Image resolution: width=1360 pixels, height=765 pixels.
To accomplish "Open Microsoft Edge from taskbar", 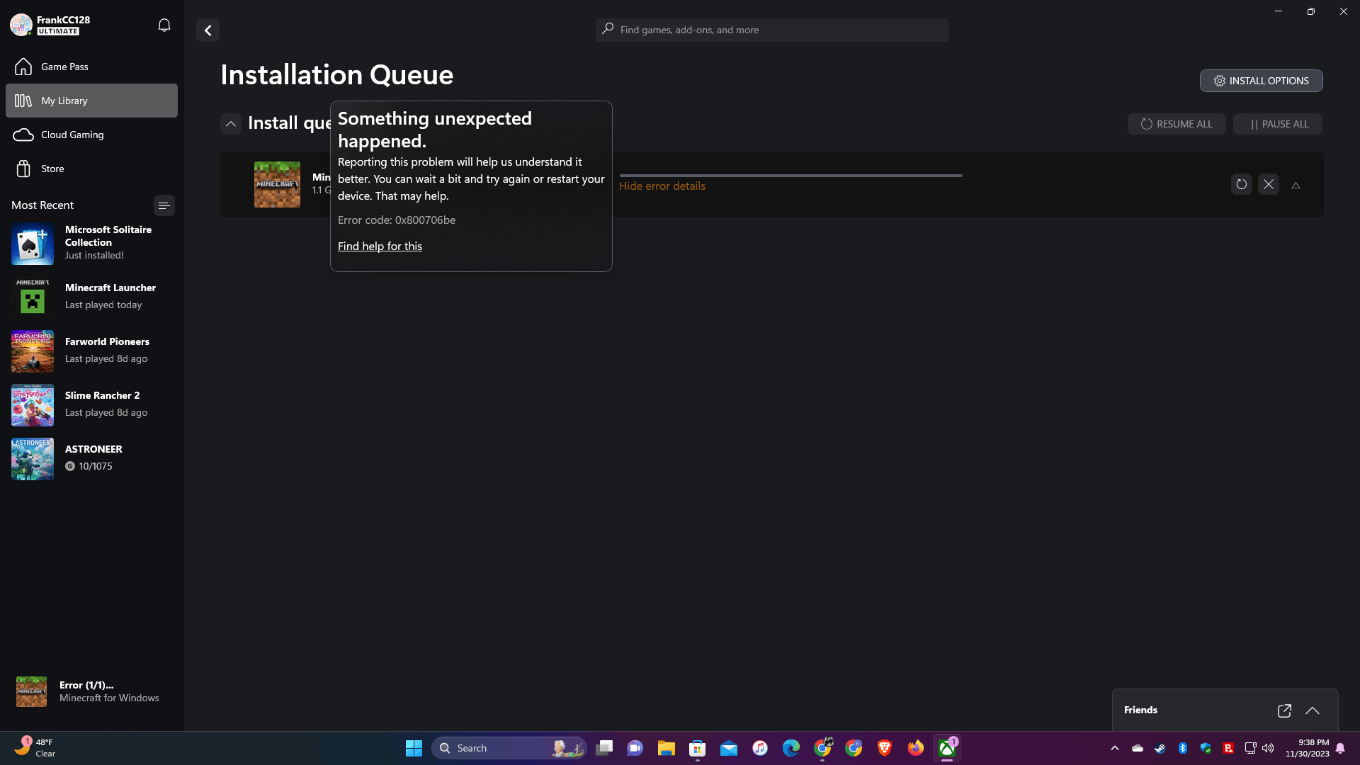I will coord(791,748).
